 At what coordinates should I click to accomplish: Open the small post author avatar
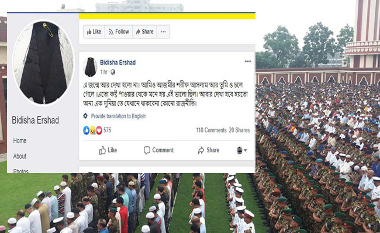point(90,67)
